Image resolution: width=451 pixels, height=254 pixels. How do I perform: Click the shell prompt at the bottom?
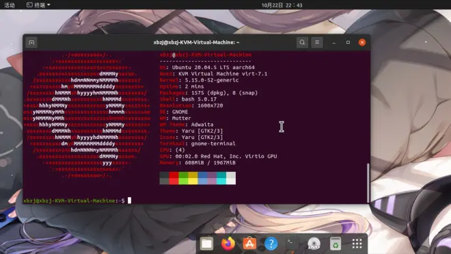pos(74,201)
